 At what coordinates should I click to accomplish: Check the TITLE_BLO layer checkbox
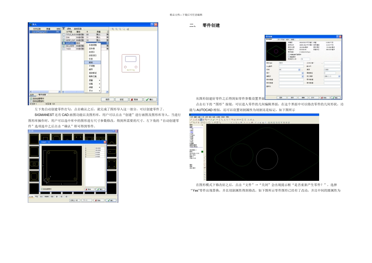(x=64, y=34)
